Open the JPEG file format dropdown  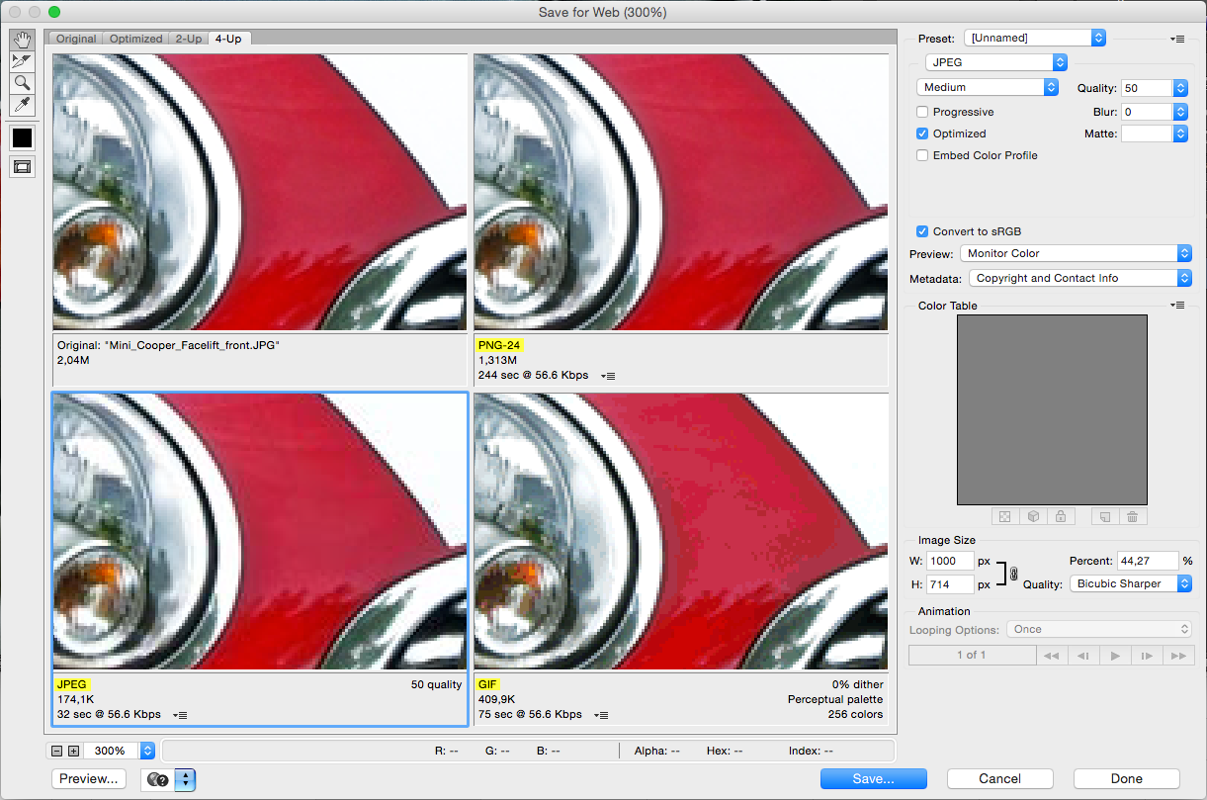(995, 62)
